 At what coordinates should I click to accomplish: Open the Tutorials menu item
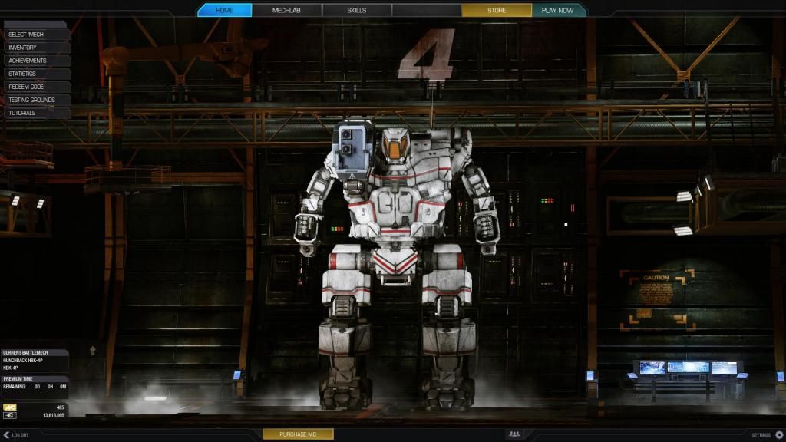click(x=35, y=113)
